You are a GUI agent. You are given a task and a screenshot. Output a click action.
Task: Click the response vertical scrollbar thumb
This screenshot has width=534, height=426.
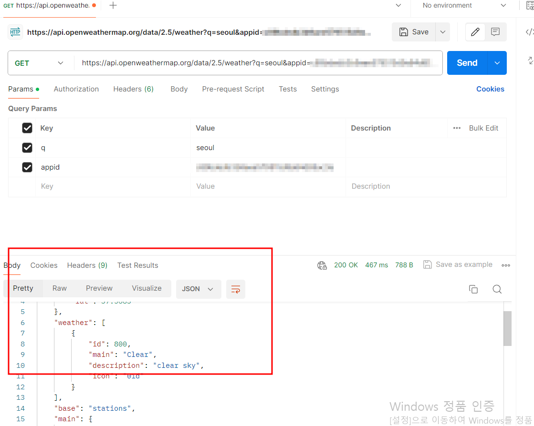507,328
